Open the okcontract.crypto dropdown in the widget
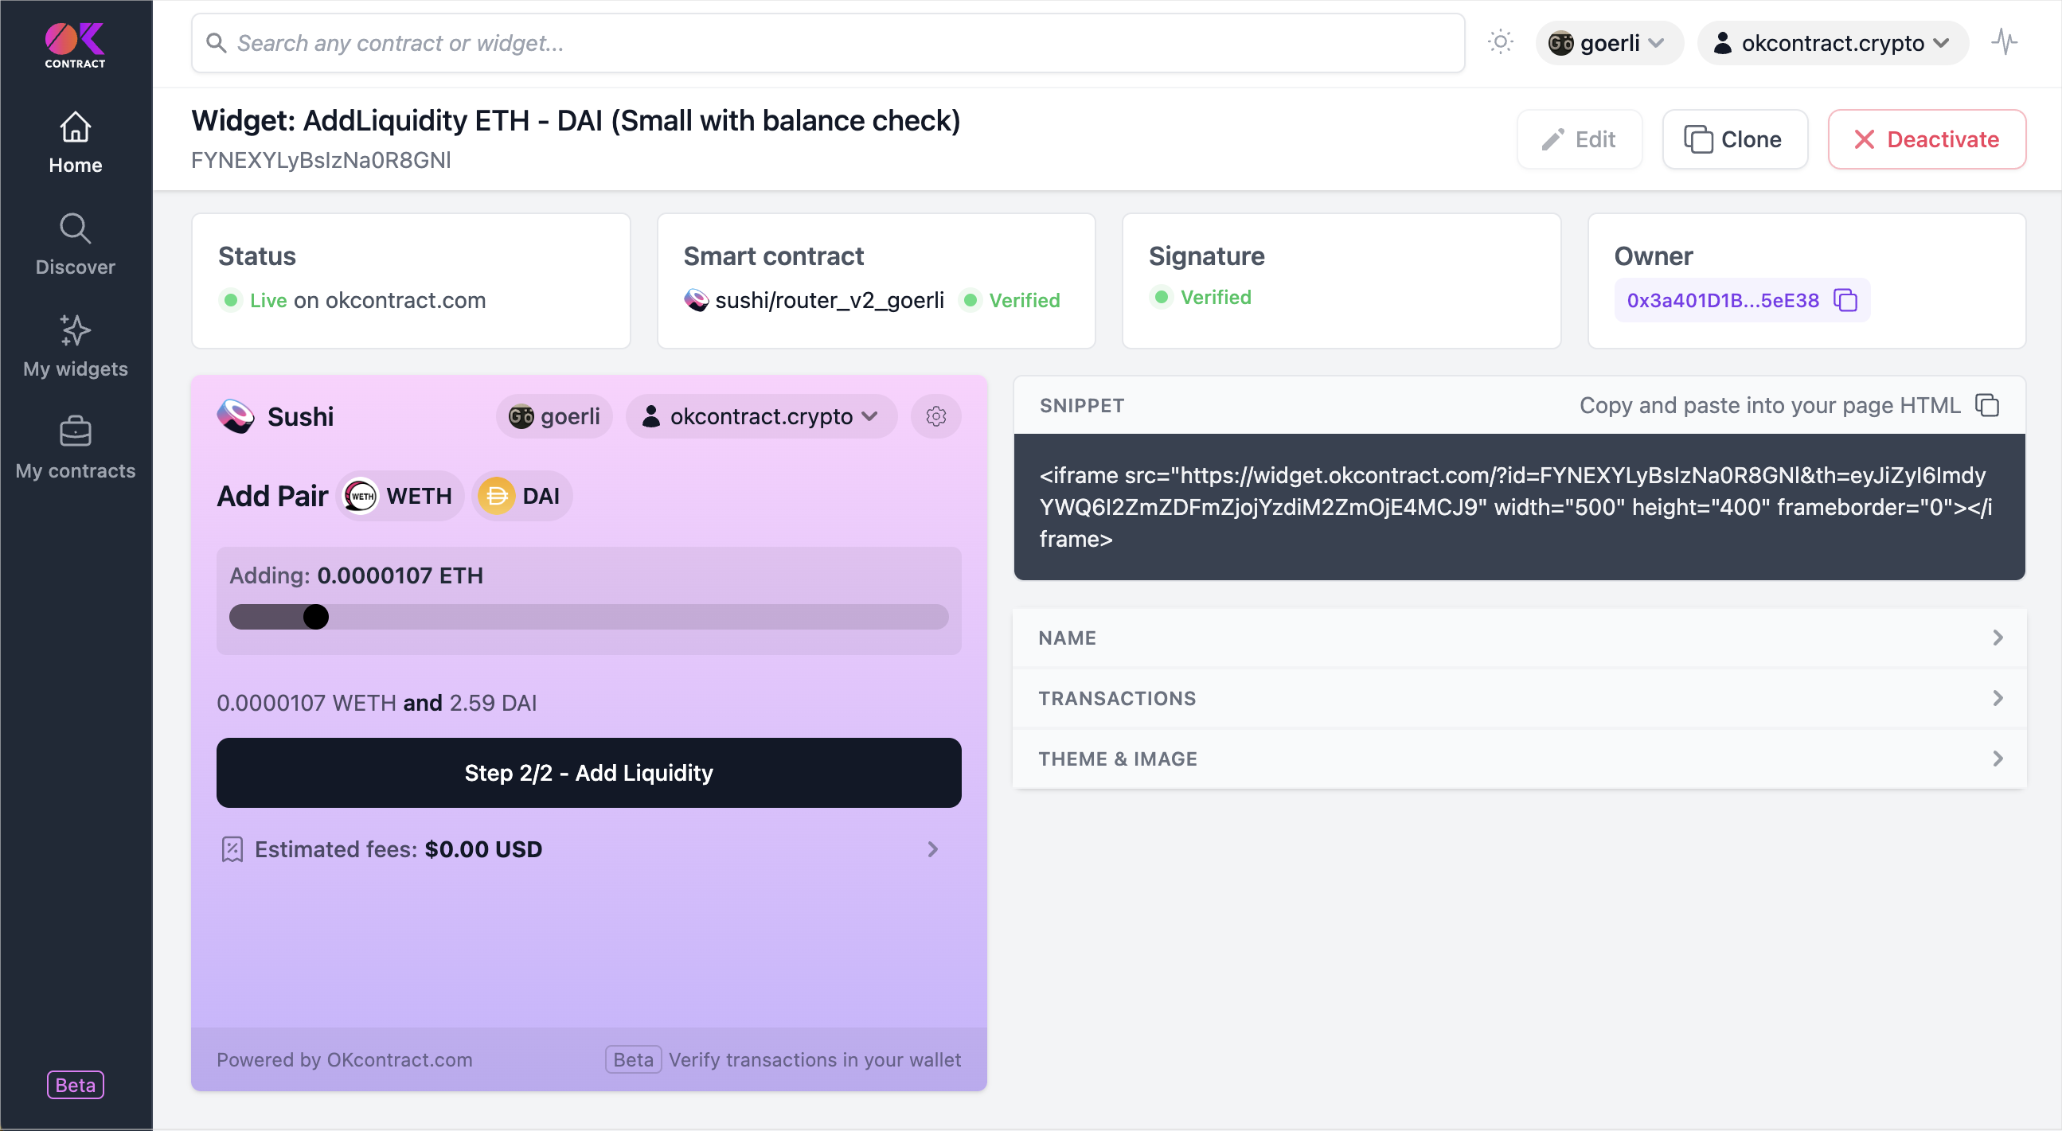 [x=760, y=416]
